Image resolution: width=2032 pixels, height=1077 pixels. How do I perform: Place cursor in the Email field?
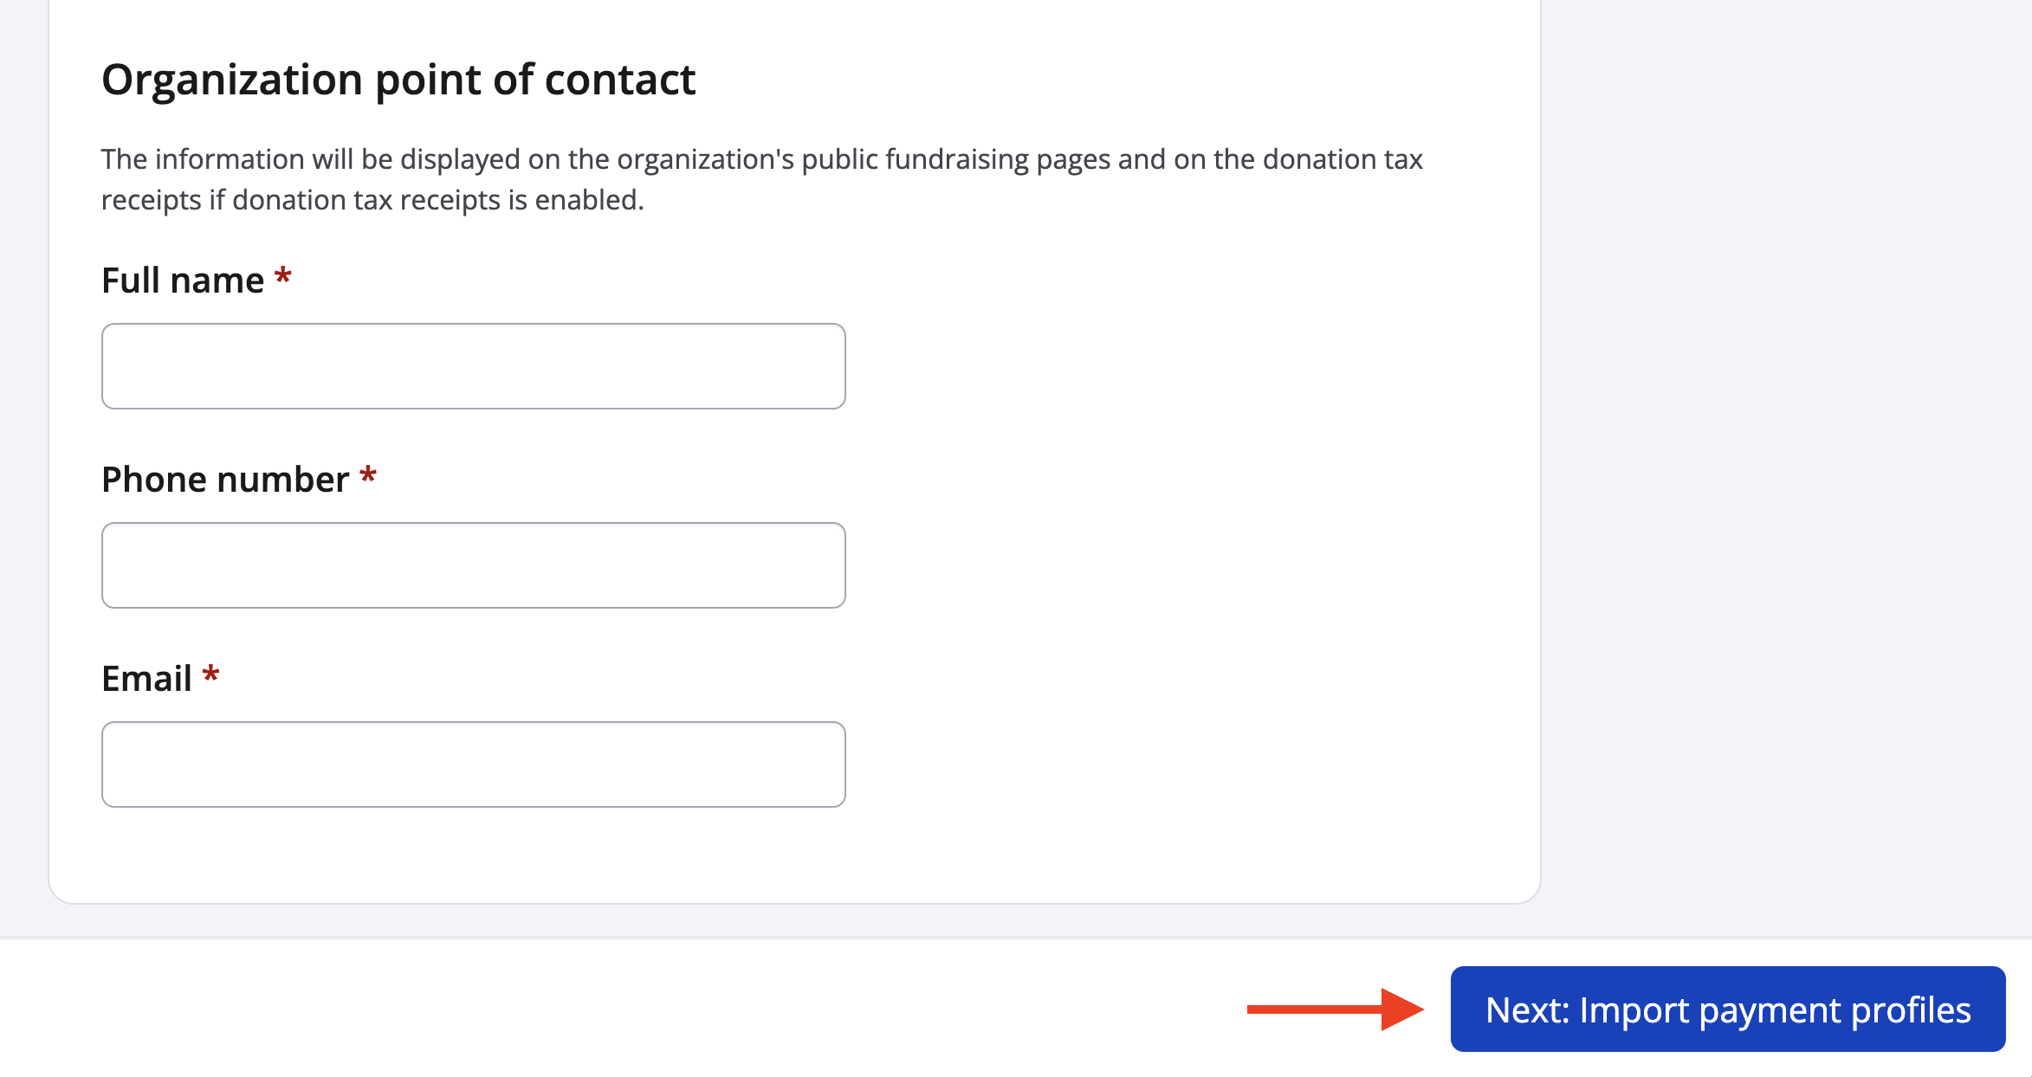(473, 764)
